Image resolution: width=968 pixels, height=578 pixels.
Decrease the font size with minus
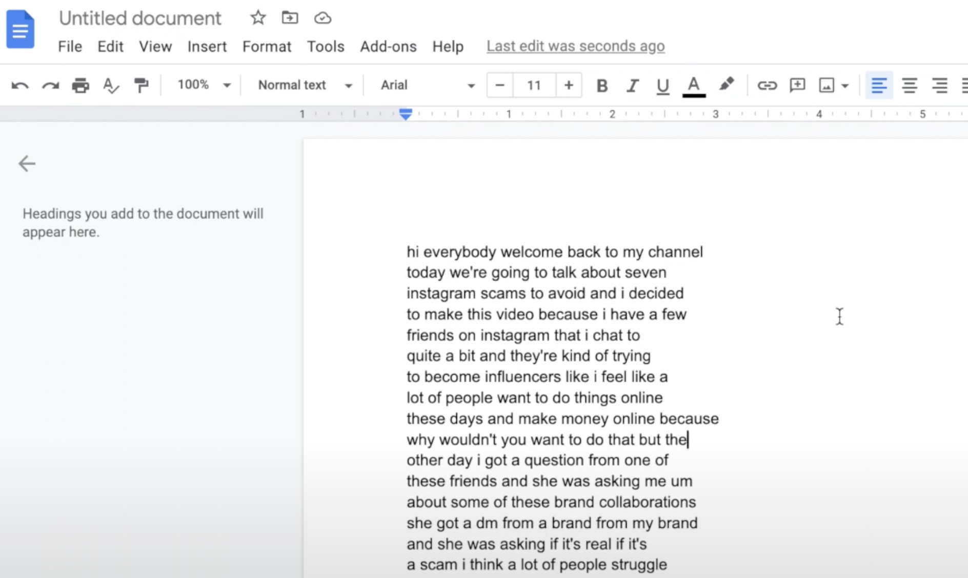[500, 85]
